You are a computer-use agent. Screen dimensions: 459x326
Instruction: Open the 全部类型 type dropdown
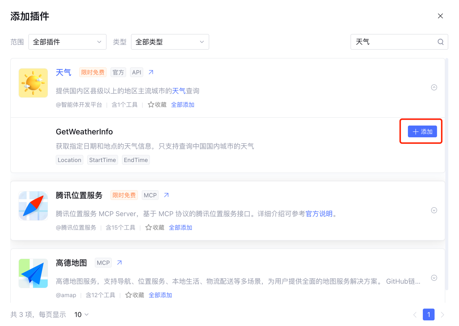click(x=170, y=42)
